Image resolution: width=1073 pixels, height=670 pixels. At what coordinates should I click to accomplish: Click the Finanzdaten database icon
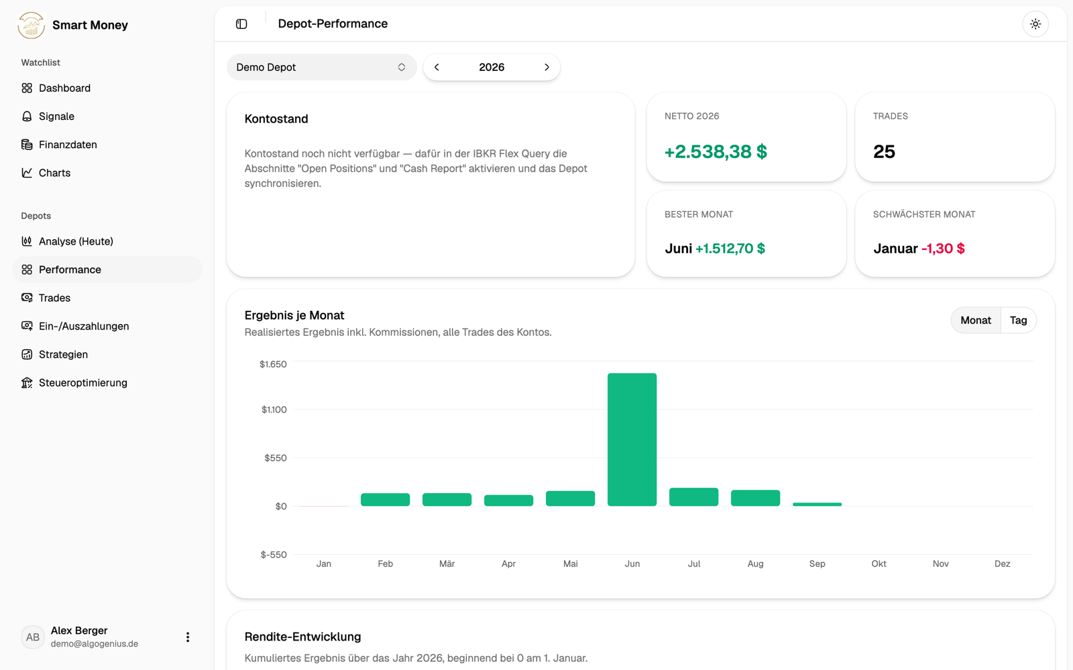pyautogui.click(x=27, y=144)
